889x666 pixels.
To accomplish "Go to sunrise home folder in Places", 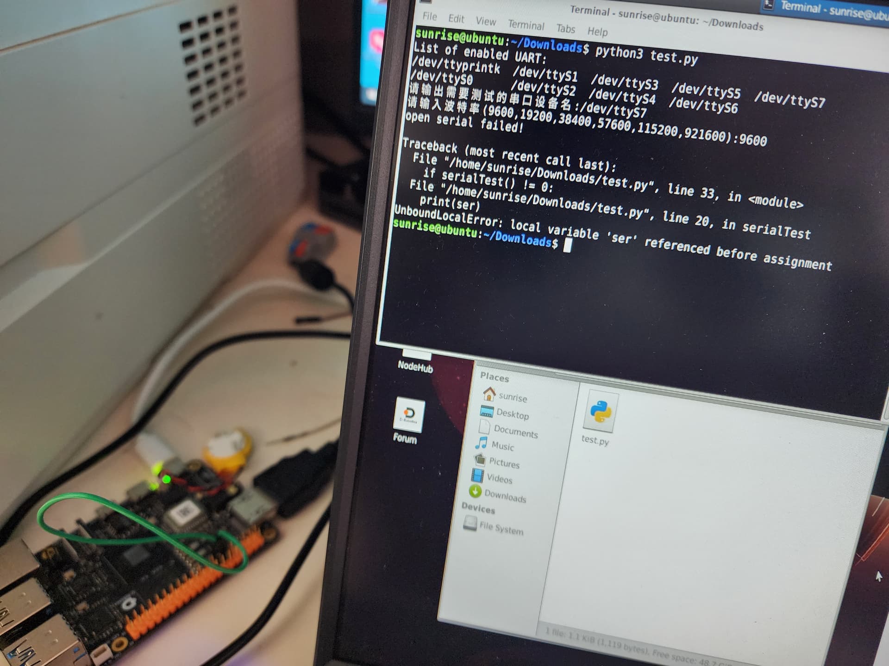I will [x=504, y=395].
